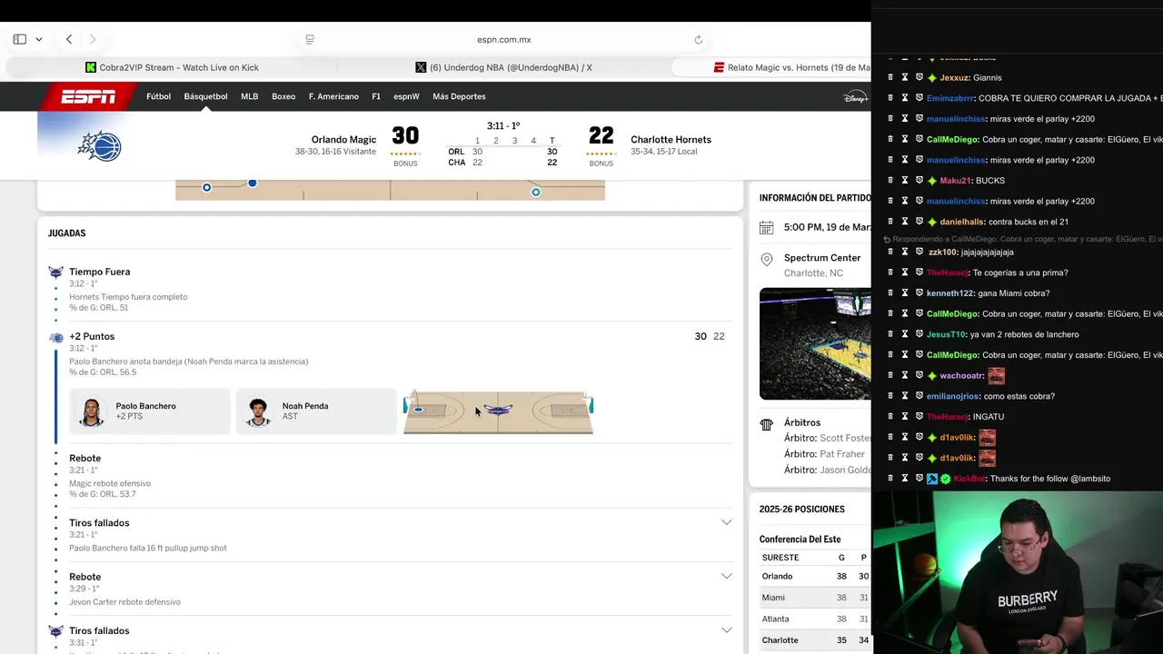
Task: Switch to the Underdog NBA X tab
Action: [503, 67]
